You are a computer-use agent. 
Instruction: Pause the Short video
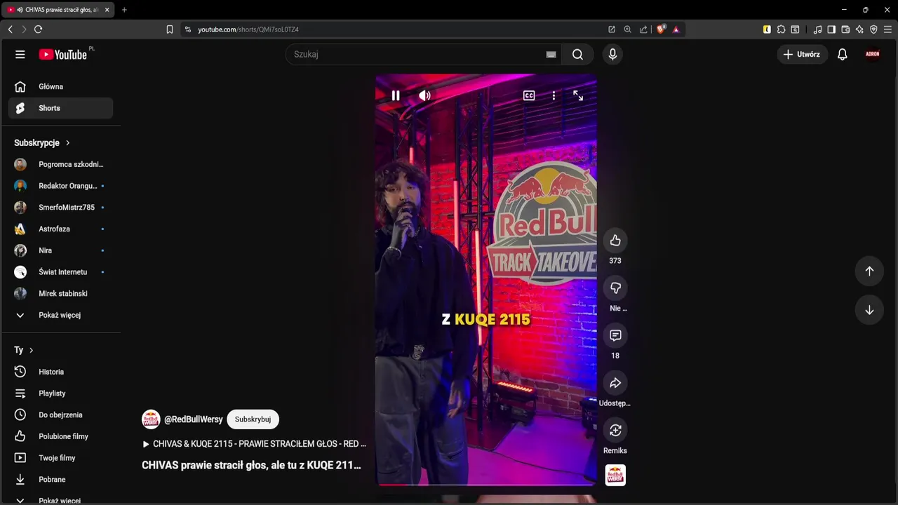click(x=396, y=95)
